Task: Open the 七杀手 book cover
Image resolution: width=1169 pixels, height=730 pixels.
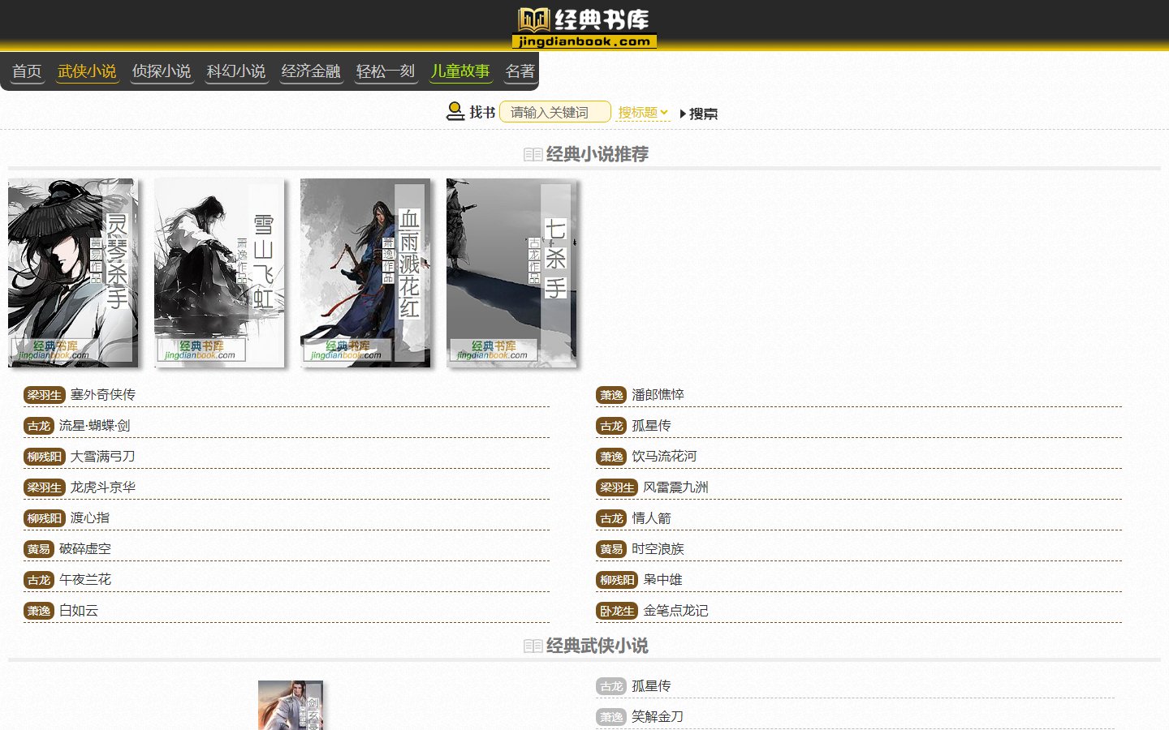Action: [511, 273]
